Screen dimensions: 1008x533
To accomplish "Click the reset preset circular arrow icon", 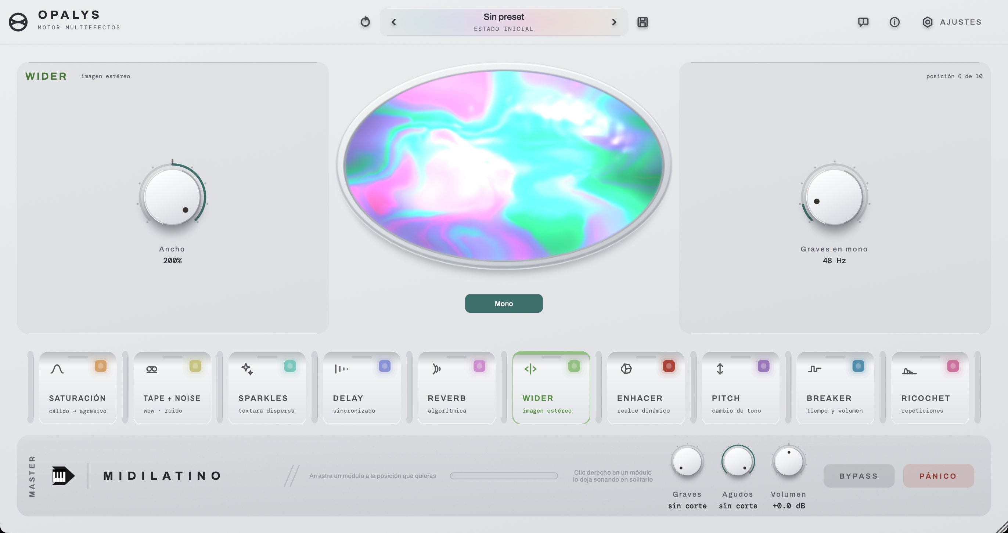I will [x=365, y=22].
